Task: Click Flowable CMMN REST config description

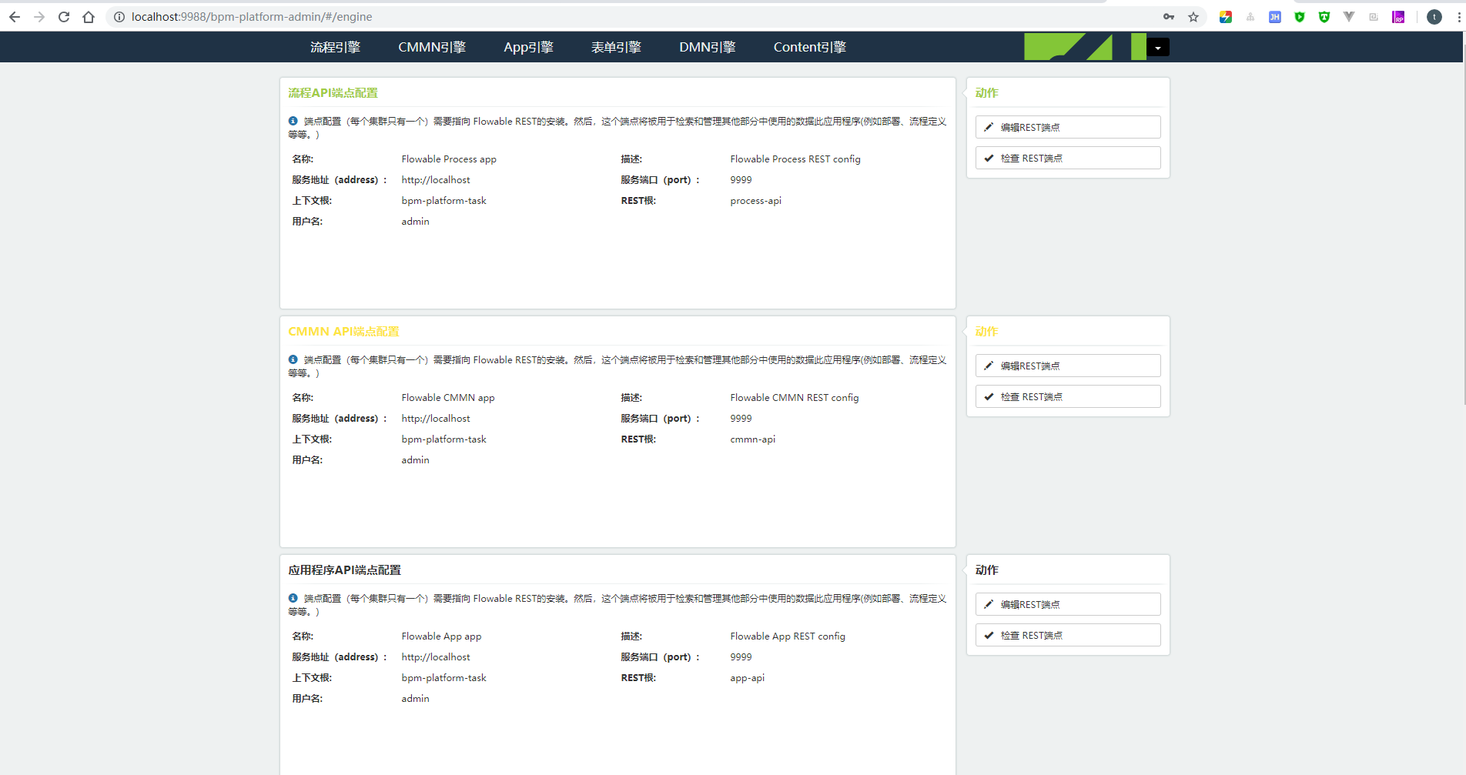Action: coord(795,398)
